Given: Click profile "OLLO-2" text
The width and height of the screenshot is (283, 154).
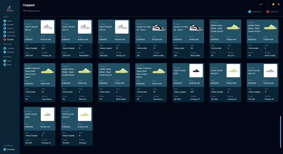Looking at the screenshot, I should pyautogui.click(x=231, y=56).
